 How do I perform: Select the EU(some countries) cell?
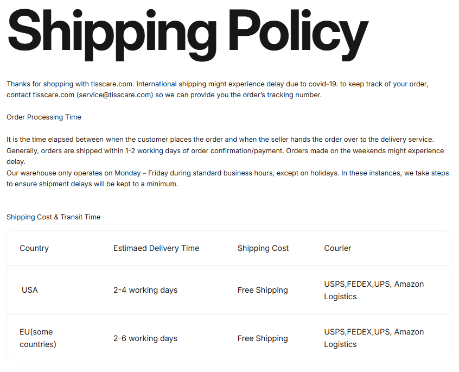coord(38,338)
